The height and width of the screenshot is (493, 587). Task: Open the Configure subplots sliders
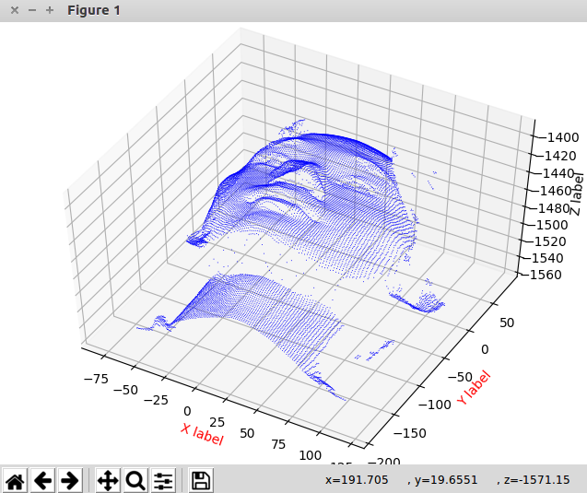click(x=163, y=480)
